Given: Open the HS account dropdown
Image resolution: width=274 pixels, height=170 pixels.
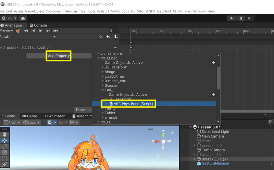Looking at the screenshot, I should (9, 18).
